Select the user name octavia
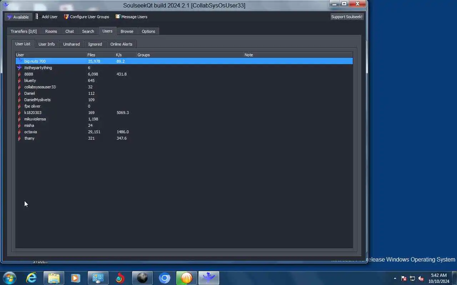This screenshot has height=285, width=457. [31, 132]
